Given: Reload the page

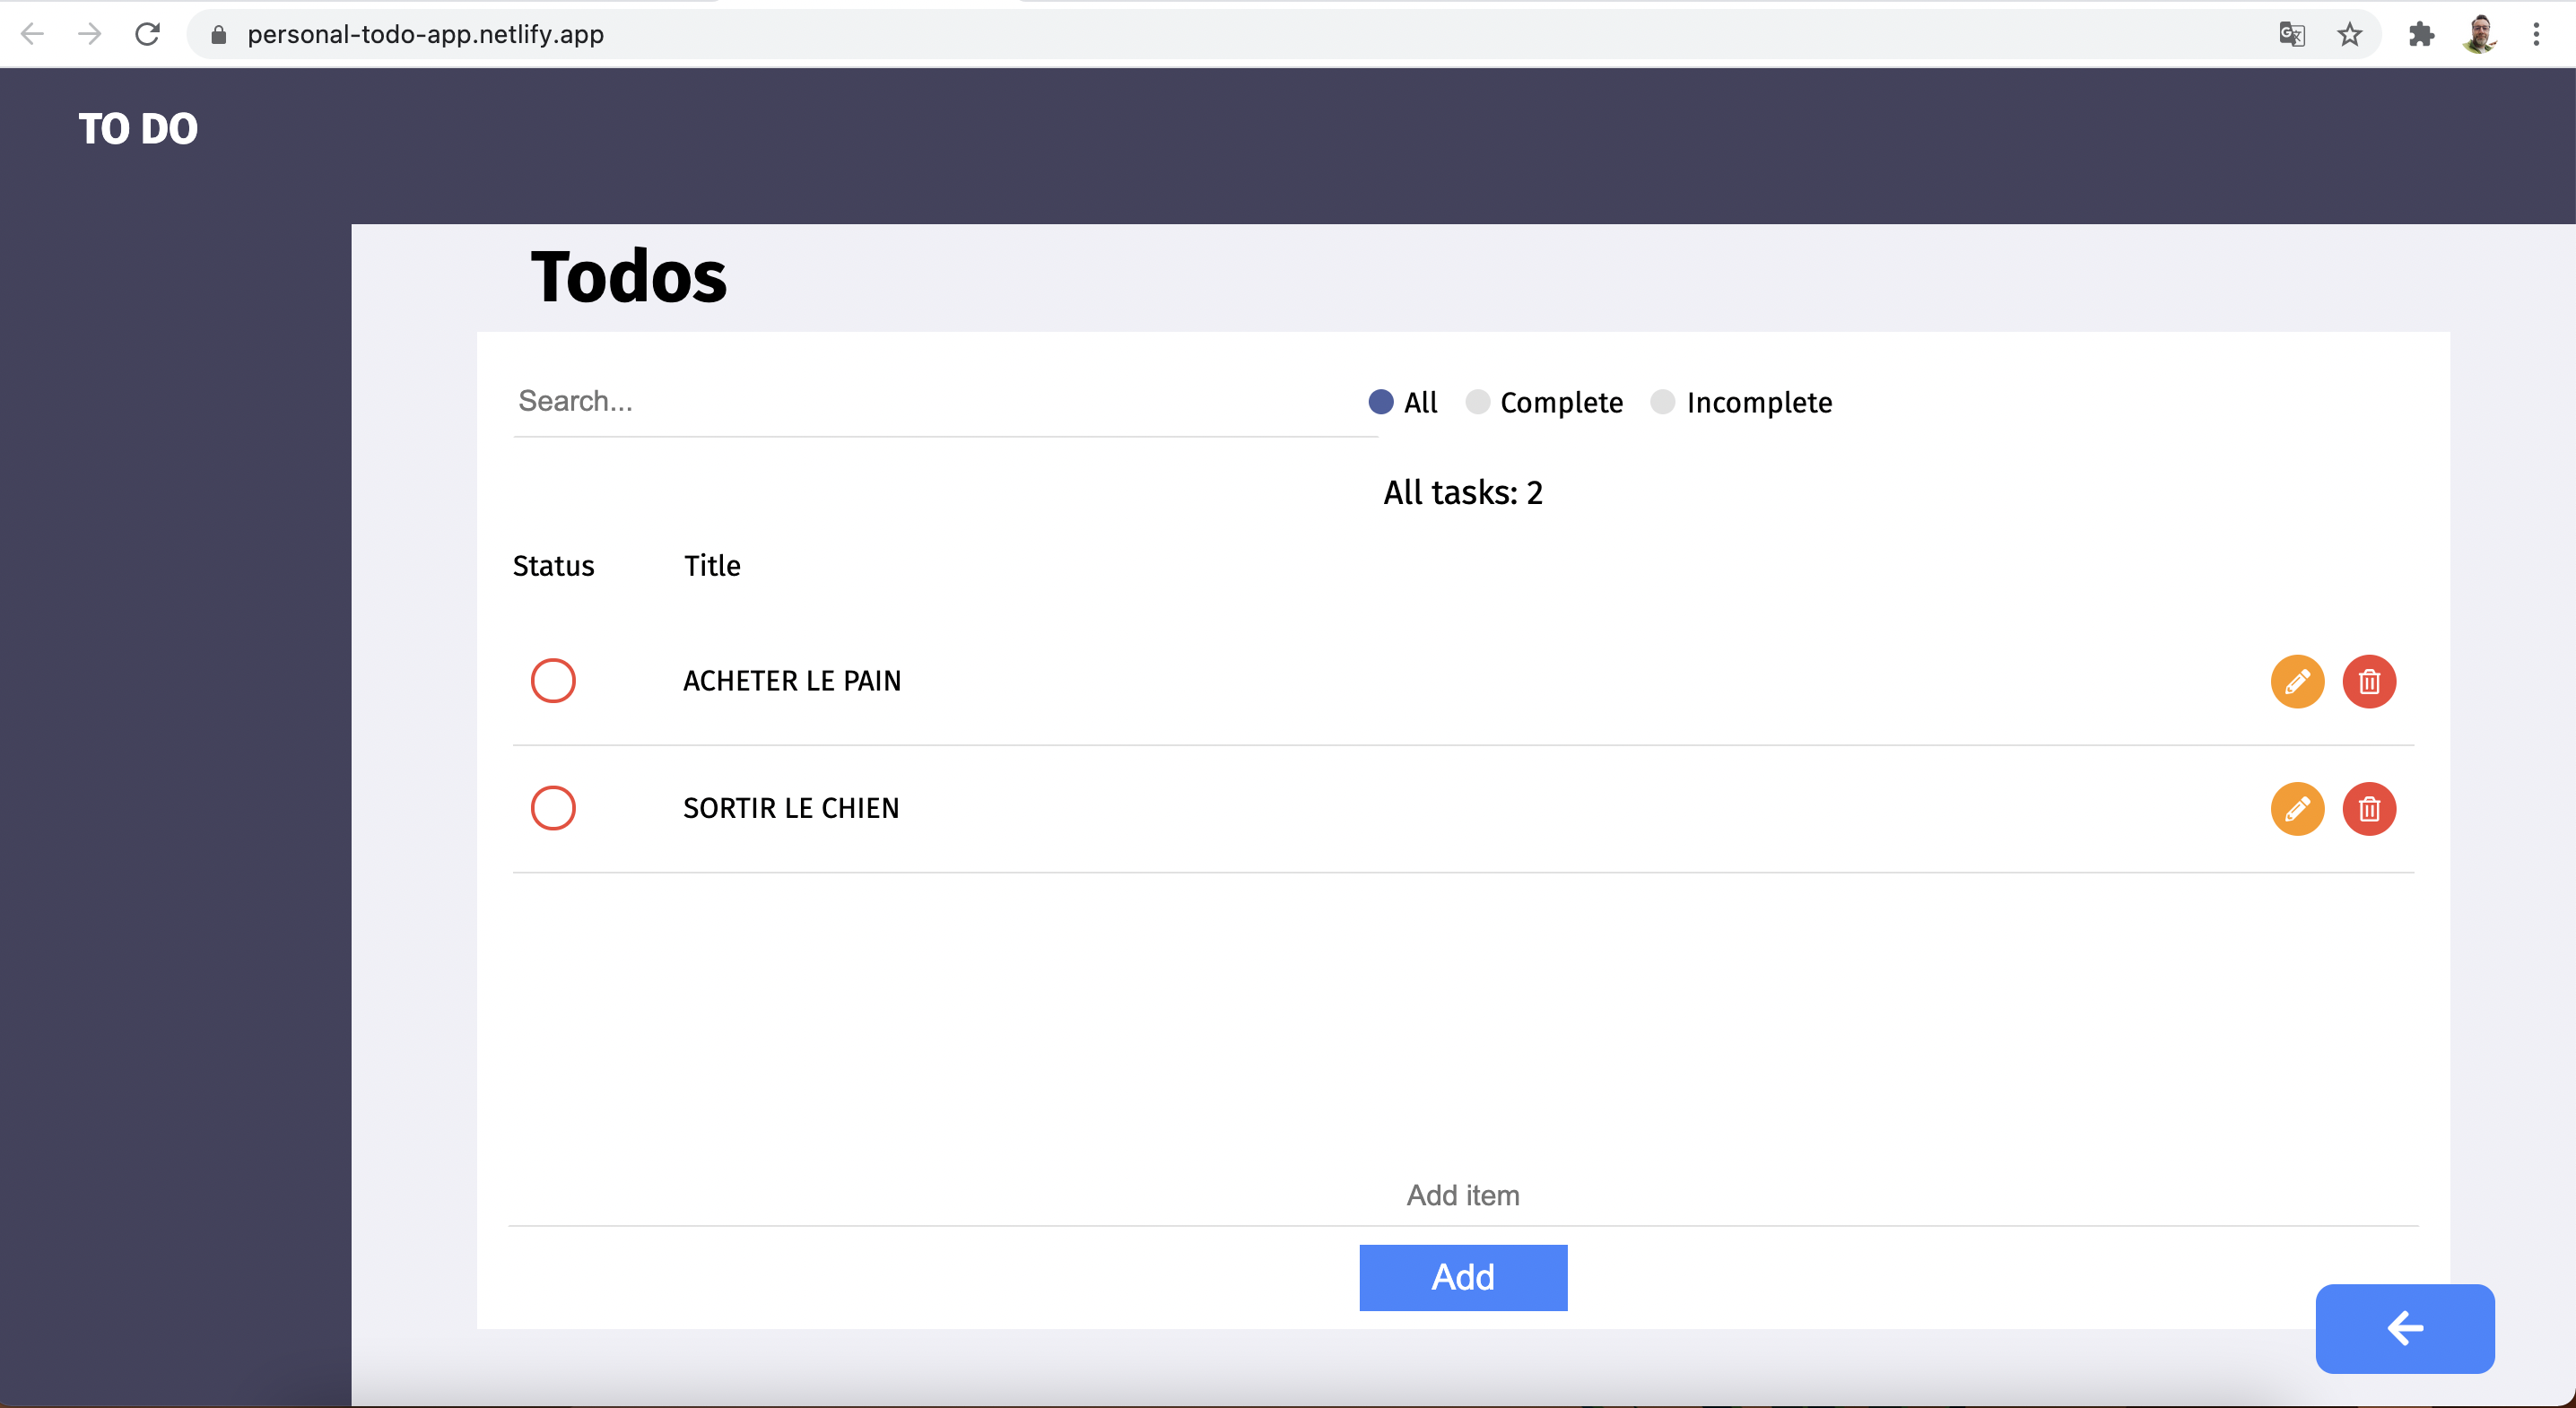Looking at the screenshot, I should pyautogui.click(x=147, y=34).
